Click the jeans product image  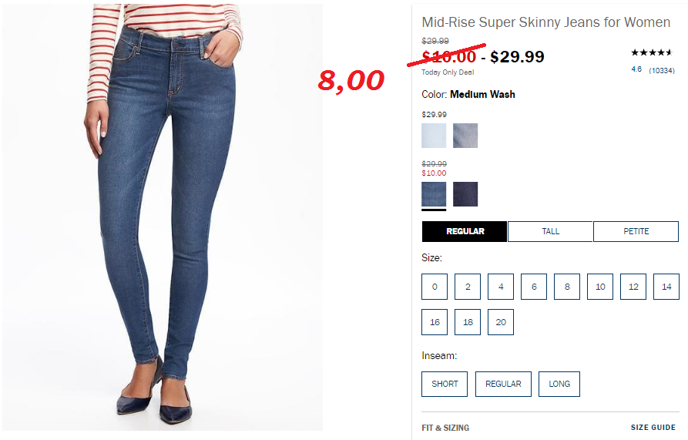click(x=163, y=217)
